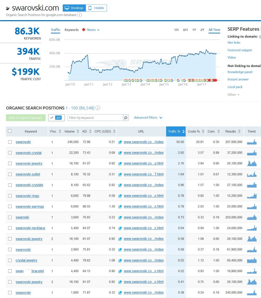The height and width of the screenshot is (298, 261).
Task: Open external link icon for swarovski outlet URL
Action: tap(120, 174)
